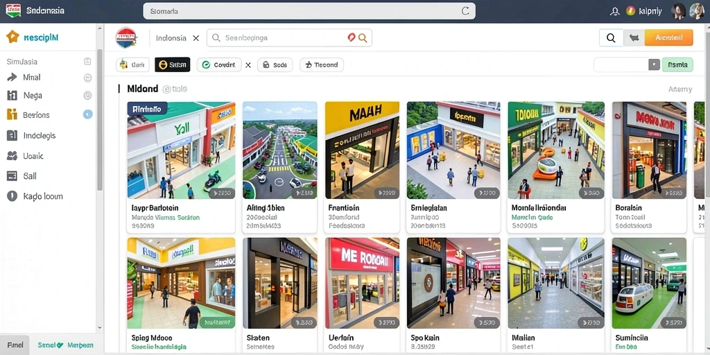710x355 pixels.
Task: Click the Seanlsegınga search input field
Action: pos(289,38)
